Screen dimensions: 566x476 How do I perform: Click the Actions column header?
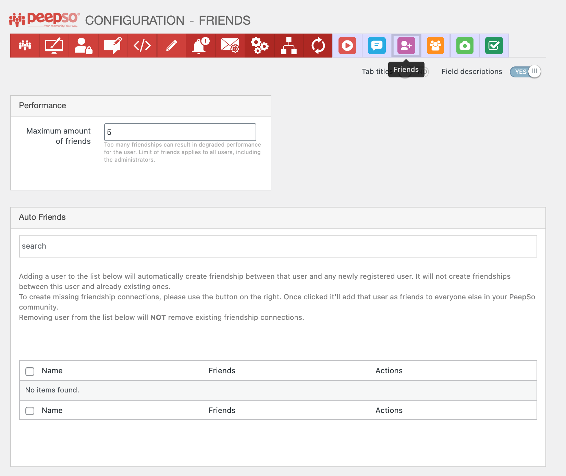[389, 371]
